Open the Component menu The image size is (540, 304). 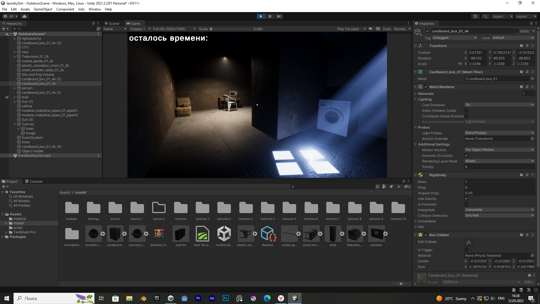pos(65,9)
